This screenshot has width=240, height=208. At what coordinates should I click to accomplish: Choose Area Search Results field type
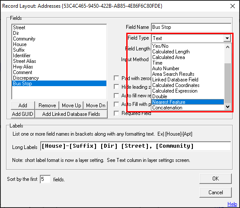pos(188,74)
